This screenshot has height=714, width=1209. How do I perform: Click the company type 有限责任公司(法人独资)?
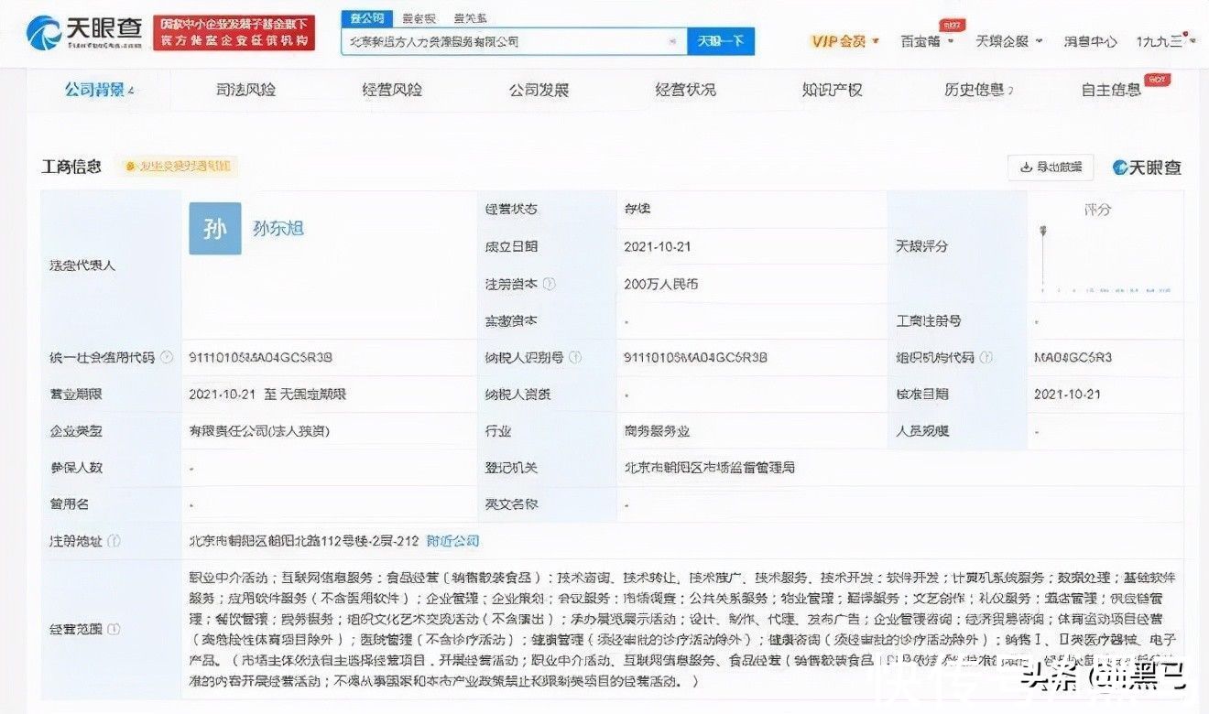click(x=258, y=431)
